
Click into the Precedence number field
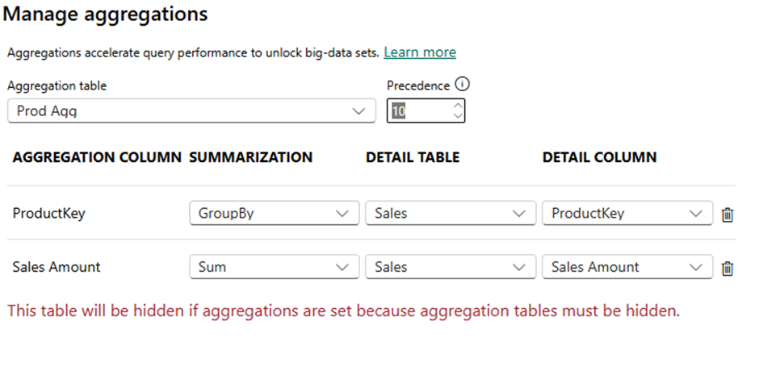(416, 111)
